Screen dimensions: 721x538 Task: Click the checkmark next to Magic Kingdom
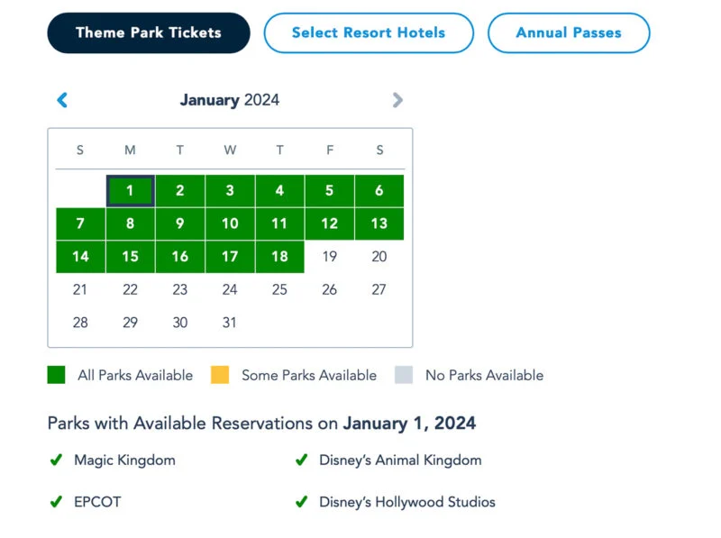tap(56, 460)
